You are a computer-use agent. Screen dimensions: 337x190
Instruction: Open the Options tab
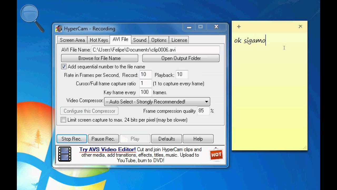(x=159, y=40)
